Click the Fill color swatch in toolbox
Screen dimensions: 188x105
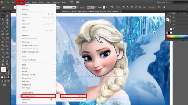(3, 70)
